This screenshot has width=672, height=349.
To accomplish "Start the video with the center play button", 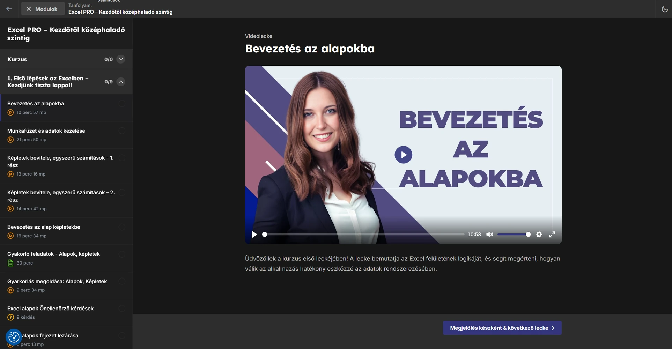I will (x=403, y=155).
